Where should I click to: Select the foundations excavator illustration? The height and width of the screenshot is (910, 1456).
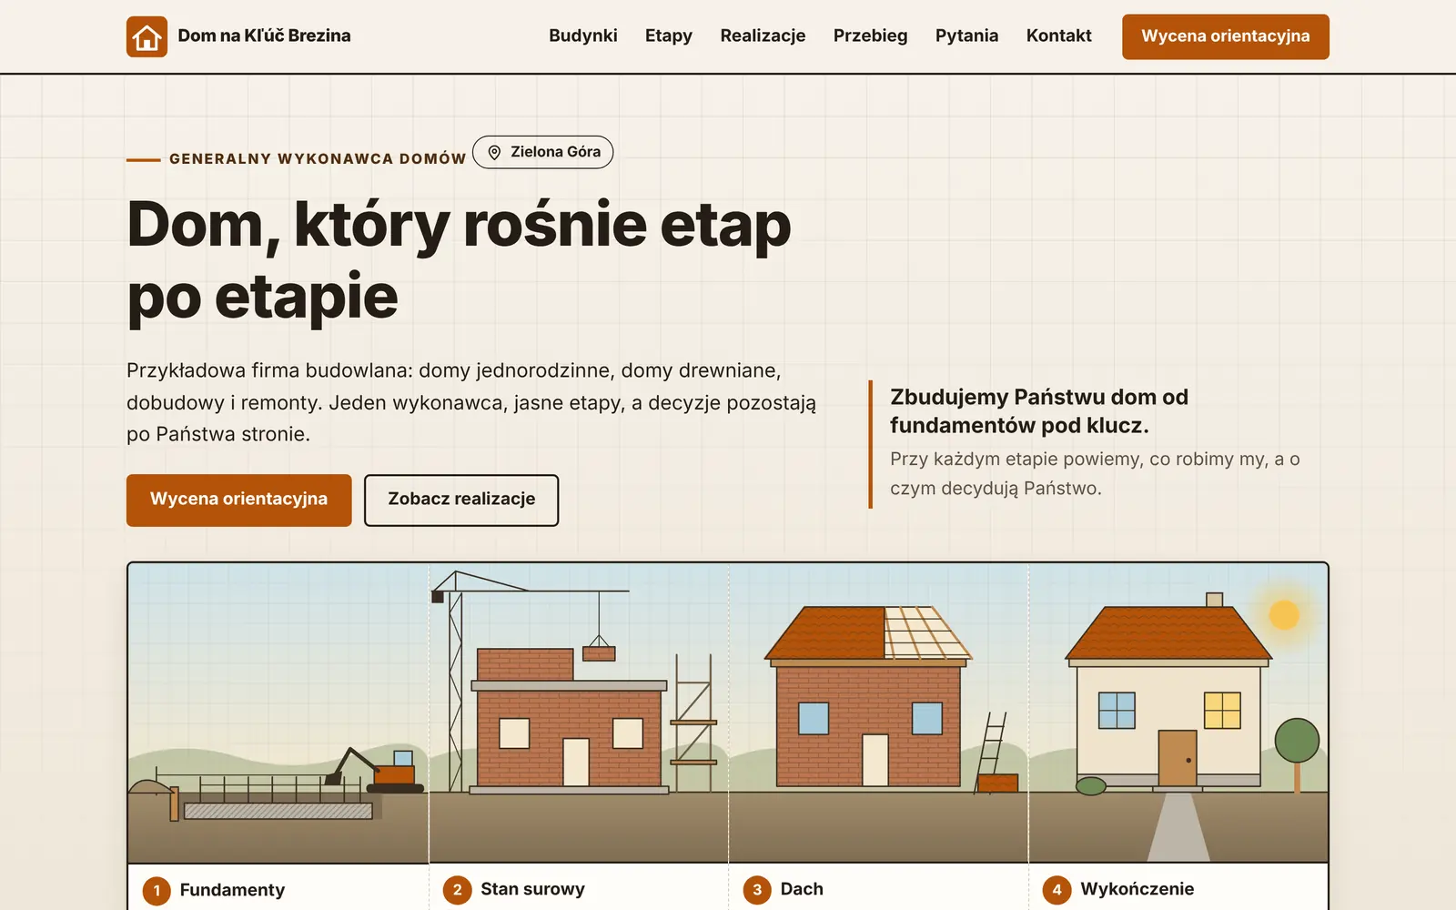tap(278, 713)
